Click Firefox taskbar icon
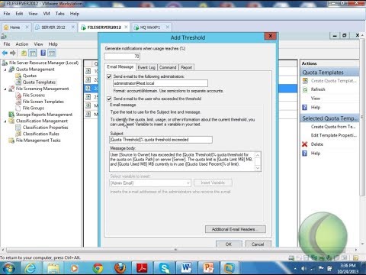The height and width of the screenshot is (275, 366). click(x=120, y=268)
